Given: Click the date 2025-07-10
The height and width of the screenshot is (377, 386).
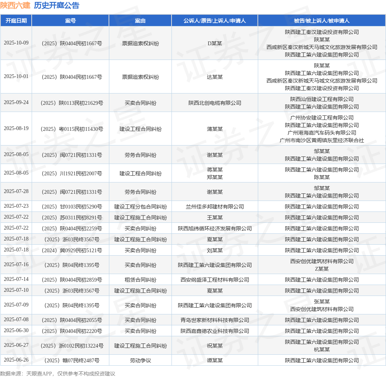Looking at the screenshot, I should point(16,290).
